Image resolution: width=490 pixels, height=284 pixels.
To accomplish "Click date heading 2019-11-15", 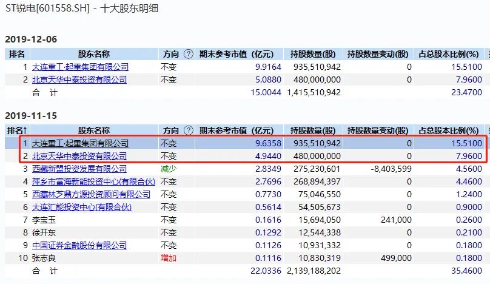I will pyautogui.click(x=31, y=116).
